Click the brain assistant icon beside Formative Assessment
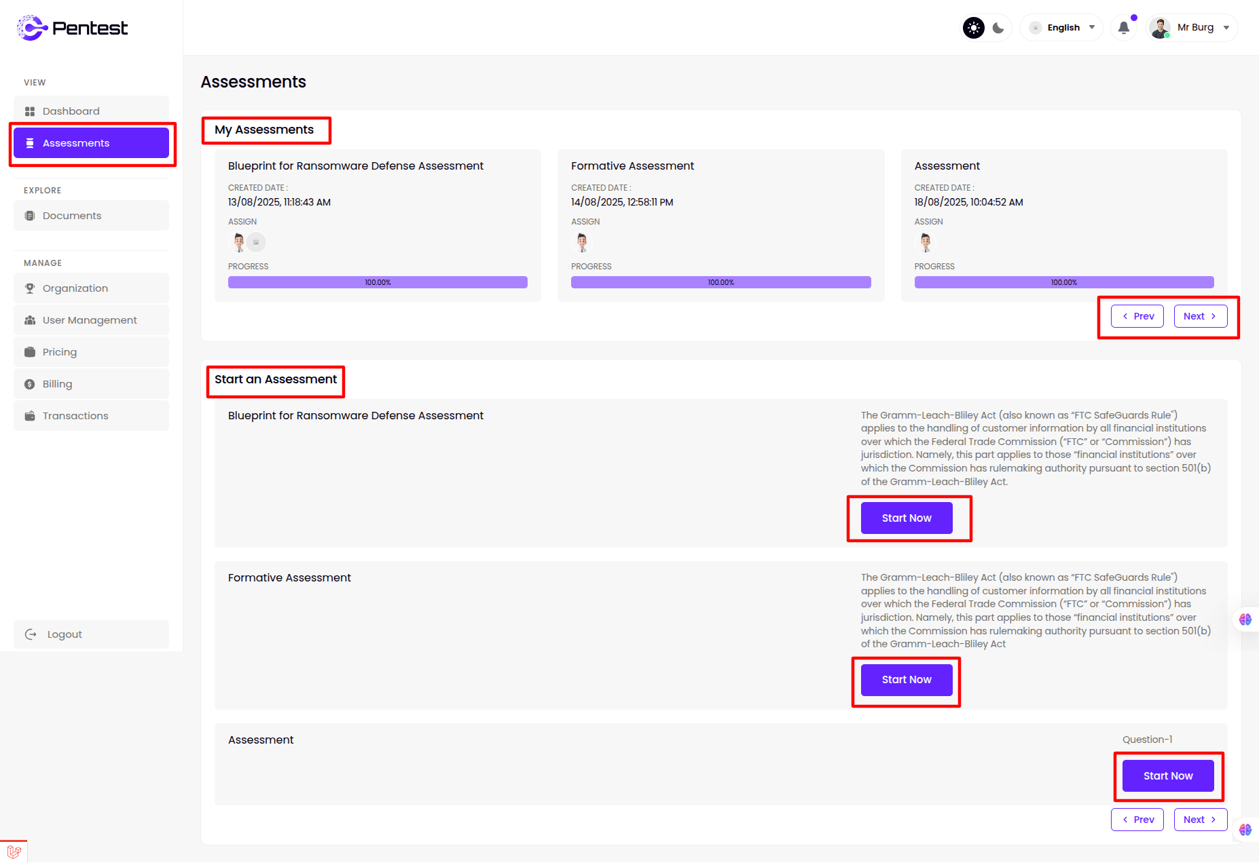This screenshot has width=1259, height=863. tap(1245, 619)
